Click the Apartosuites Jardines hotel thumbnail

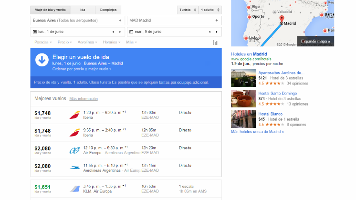coord(243,78)
